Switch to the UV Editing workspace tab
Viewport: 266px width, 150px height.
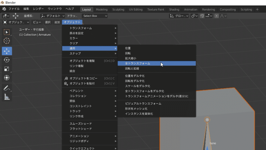point(136,10)
